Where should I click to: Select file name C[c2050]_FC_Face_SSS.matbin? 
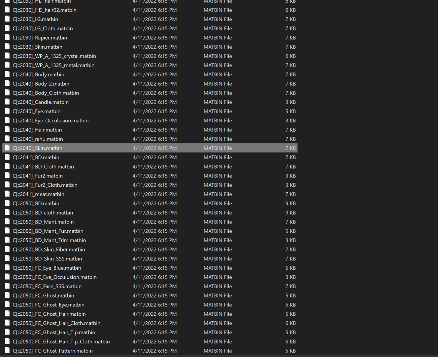coord(47,287)
